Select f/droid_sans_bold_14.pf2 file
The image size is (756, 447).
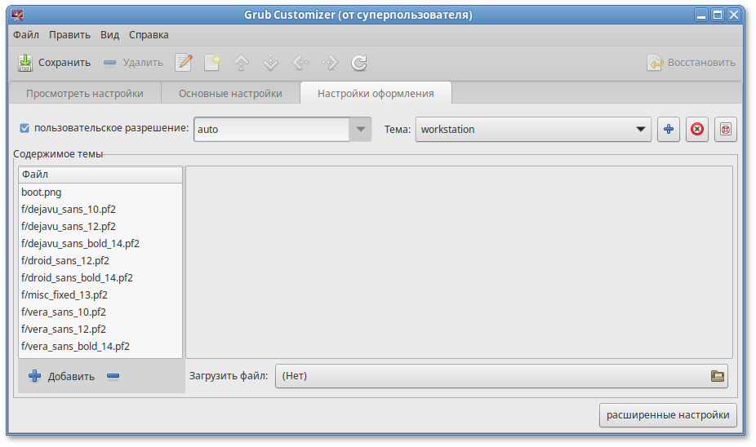pos(100,278)
